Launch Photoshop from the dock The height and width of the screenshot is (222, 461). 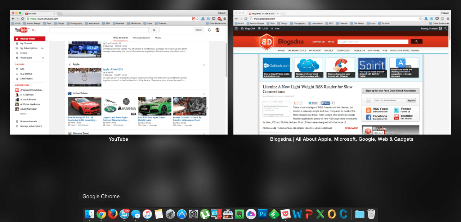[x=263, y=214]
